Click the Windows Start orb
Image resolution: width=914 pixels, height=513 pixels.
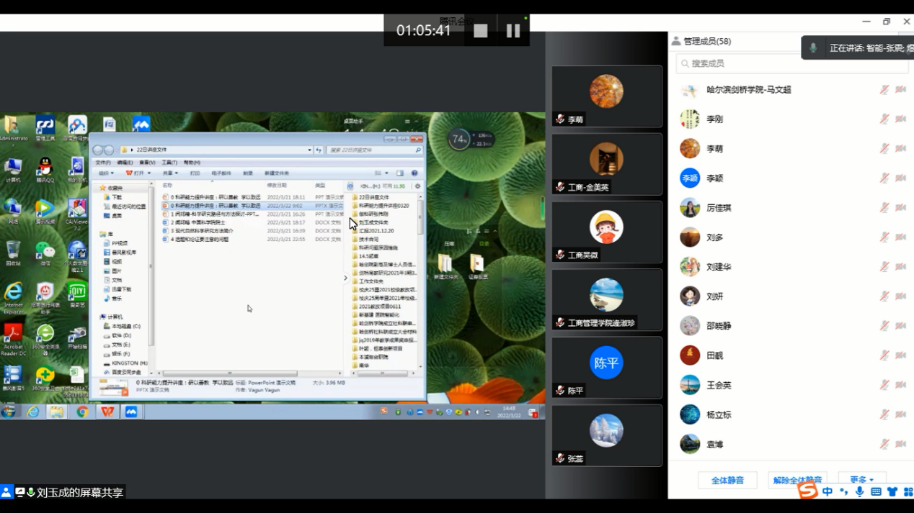[x=9, y=412]
